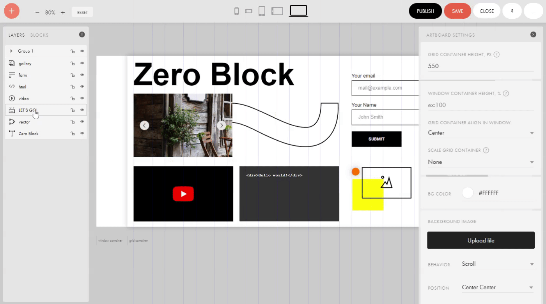Lock the form layer

click(73, 75)
